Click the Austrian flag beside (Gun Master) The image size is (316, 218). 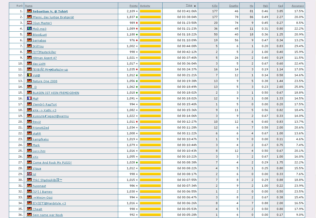(29, 23)
